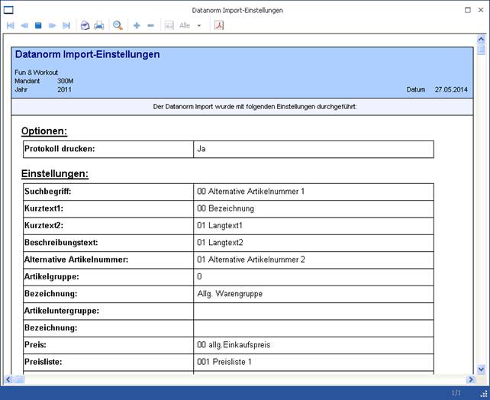The height and width of the screenshot is (400, 490).
Task: Zoom in with the plus icon
Action: click(x=137, y=25)
